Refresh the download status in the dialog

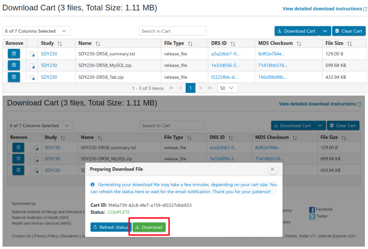(110, 227)
